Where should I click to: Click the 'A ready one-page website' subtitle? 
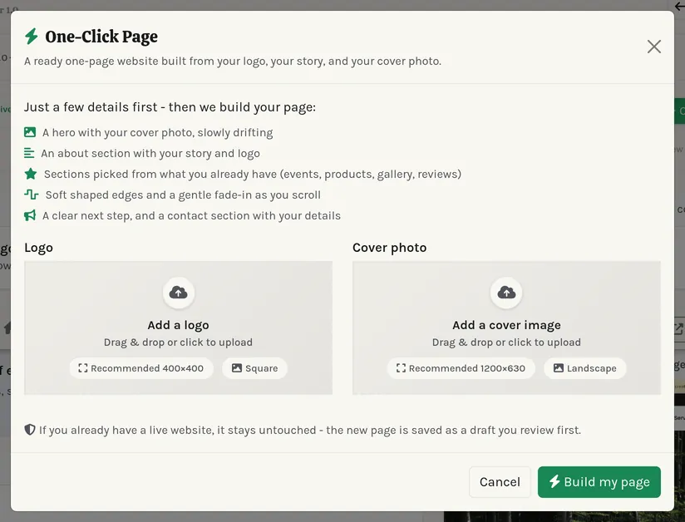[233, 61]
